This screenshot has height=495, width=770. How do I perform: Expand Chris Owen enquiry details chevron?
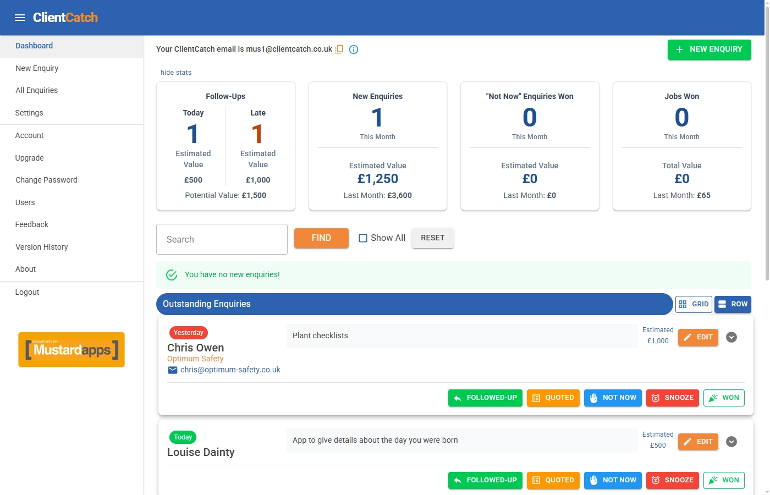(x=732, y=337)
